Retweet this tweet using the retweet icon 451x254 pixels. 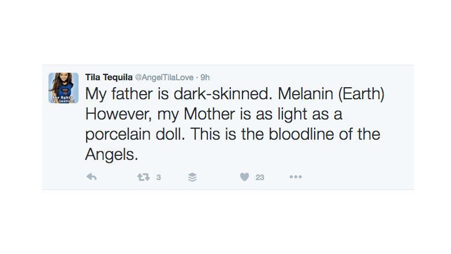tap(142, 177)
